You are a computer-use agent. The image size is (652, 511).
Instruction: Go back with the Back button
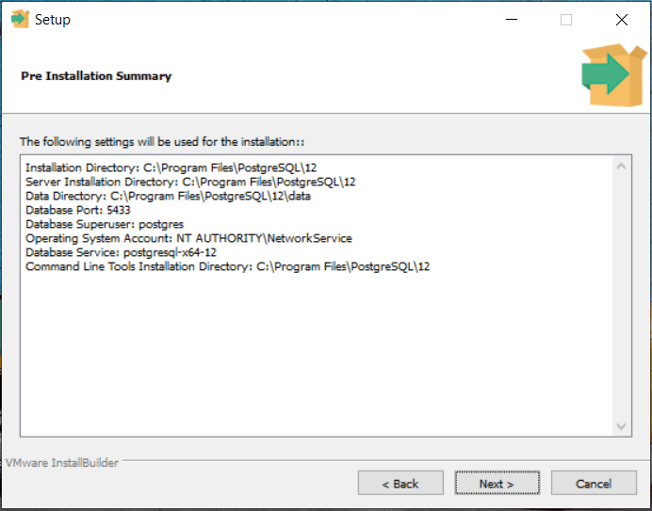click(x=399, y=484)
